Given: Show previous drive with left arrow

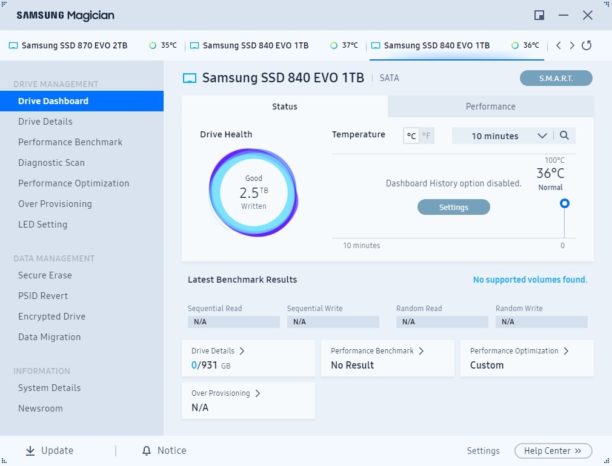Looking at the screenshot, I should click(559, 45).
